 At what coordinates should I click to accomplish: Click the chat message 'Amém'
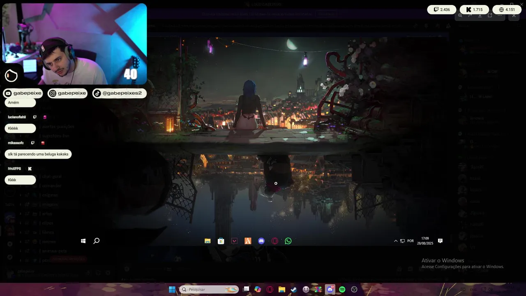point(20,102)
